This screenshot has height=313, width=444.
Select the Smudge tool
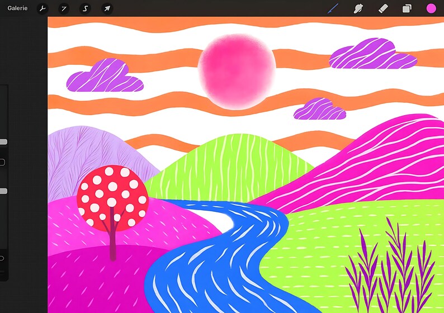click(358, 8)
